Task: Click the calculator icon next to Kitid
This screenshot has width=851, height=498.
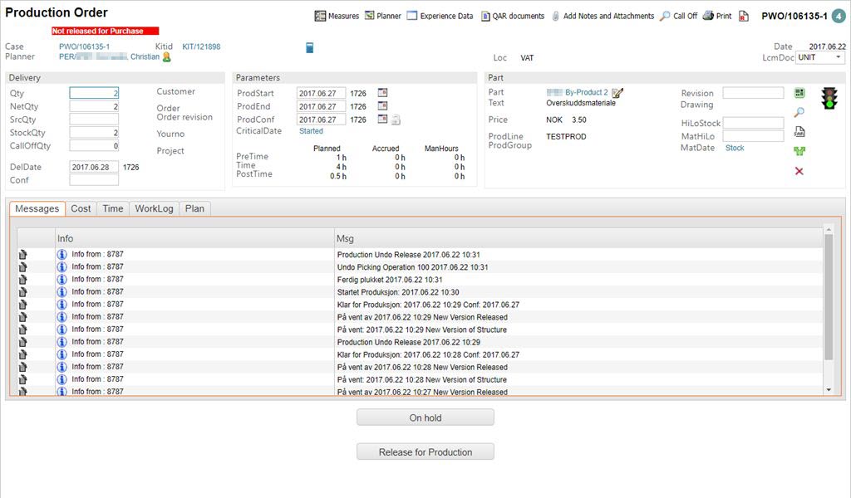Action: (310, 47)
